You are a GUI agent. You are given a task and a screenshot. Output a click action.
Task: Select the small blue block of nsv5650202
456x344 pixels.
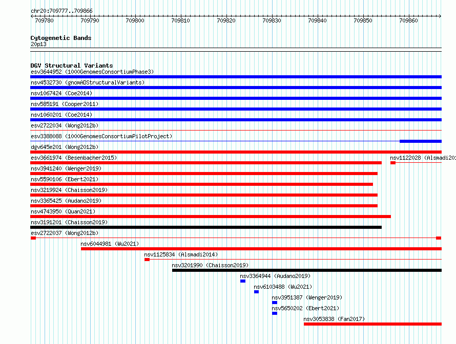point(275,313)
